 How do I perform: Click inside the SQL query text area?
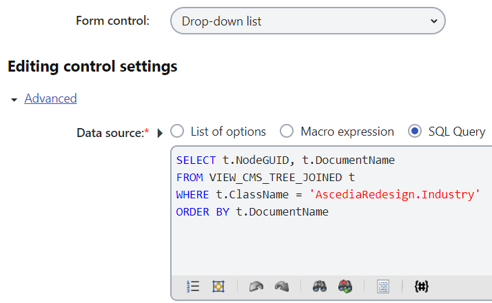pos(331,211)
